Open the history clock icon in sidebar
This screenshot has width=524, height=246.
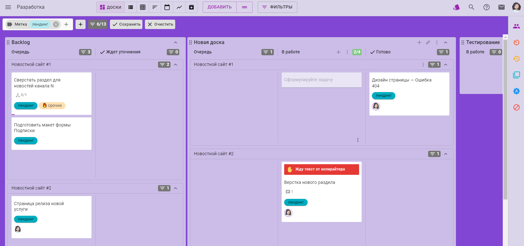coord(517,59)
